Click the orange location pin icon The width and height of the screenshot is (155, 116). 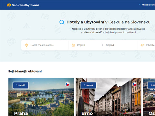pos(26,45)
